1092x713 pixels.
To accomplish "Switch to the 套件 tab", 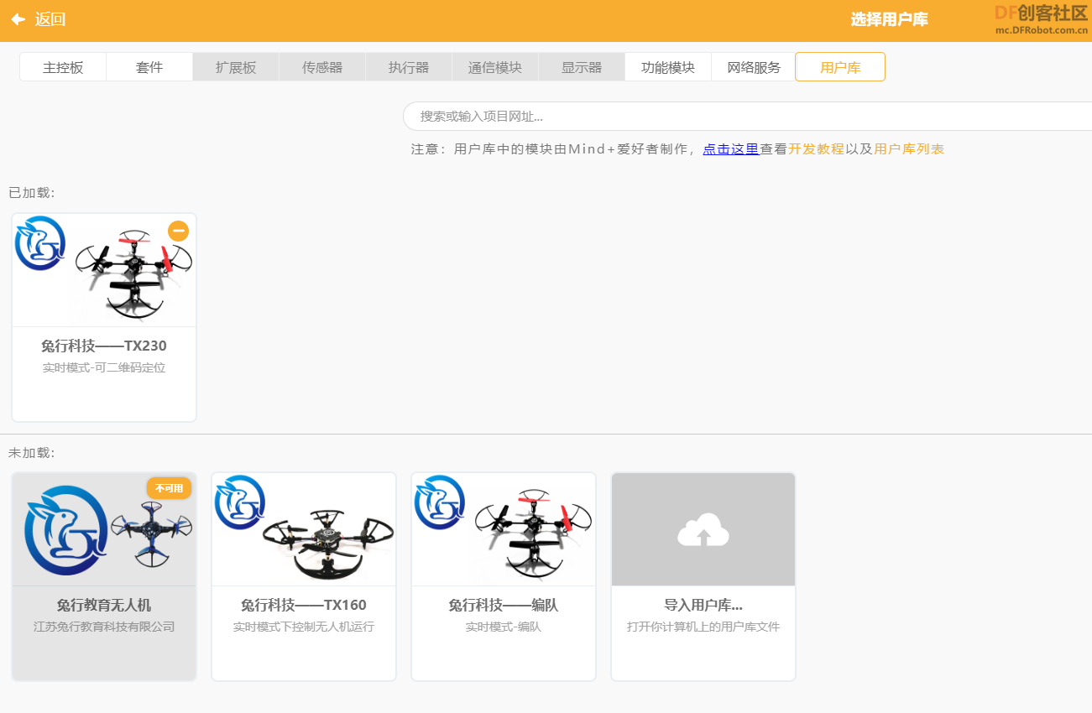I will pyautogui.click(x=149, y=67).
